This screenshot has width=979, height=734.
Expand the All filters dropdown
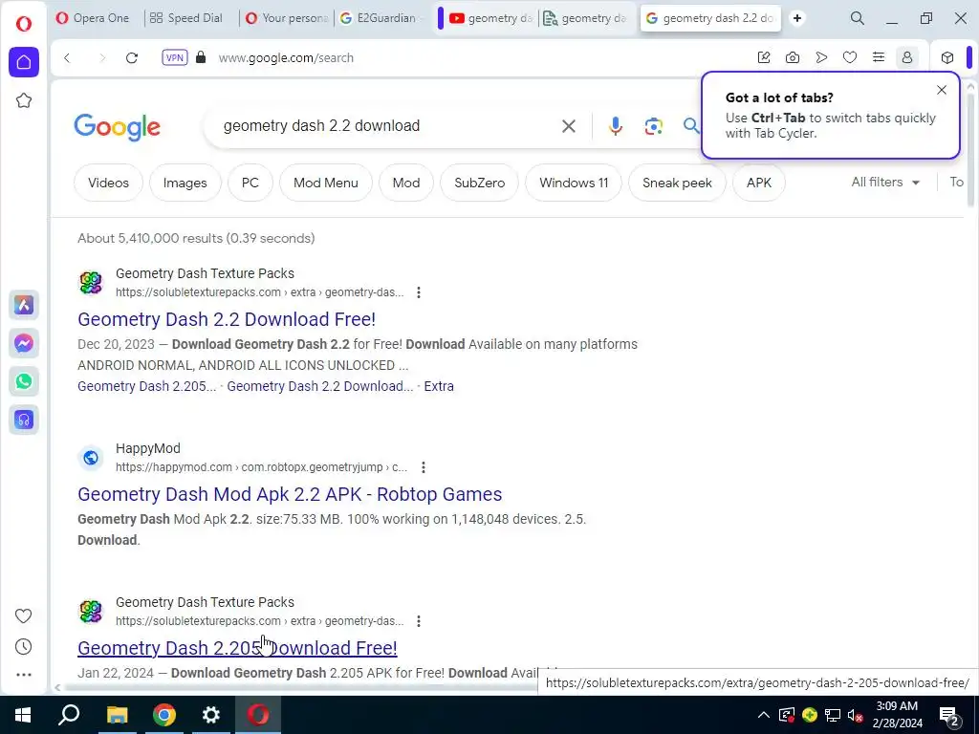(885, 183)
